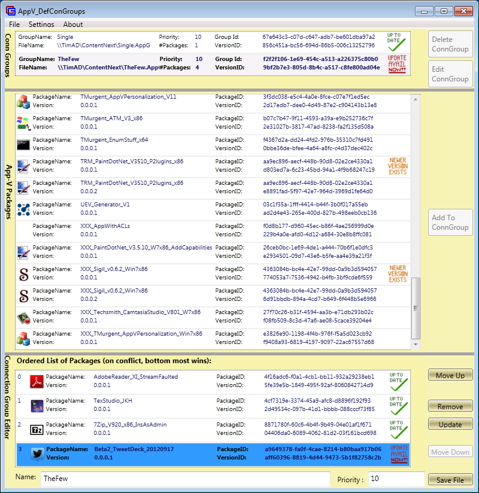Click the package list scrollbar thumb
Image resolution: width=479 pixels, height=493 pixels.
click(416, 308)
